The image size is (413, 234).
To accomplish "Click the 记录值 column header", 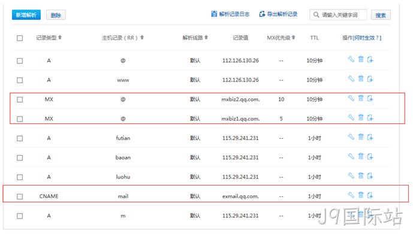I will pyautogui.click(x=240, y=38).
